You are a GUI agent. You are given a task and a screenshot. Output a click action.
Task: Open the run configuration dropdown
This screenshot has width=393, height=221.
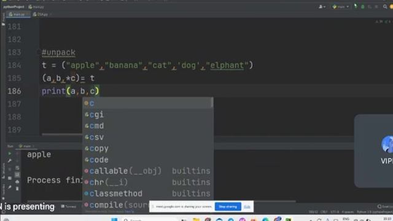(x=340, y=7)
